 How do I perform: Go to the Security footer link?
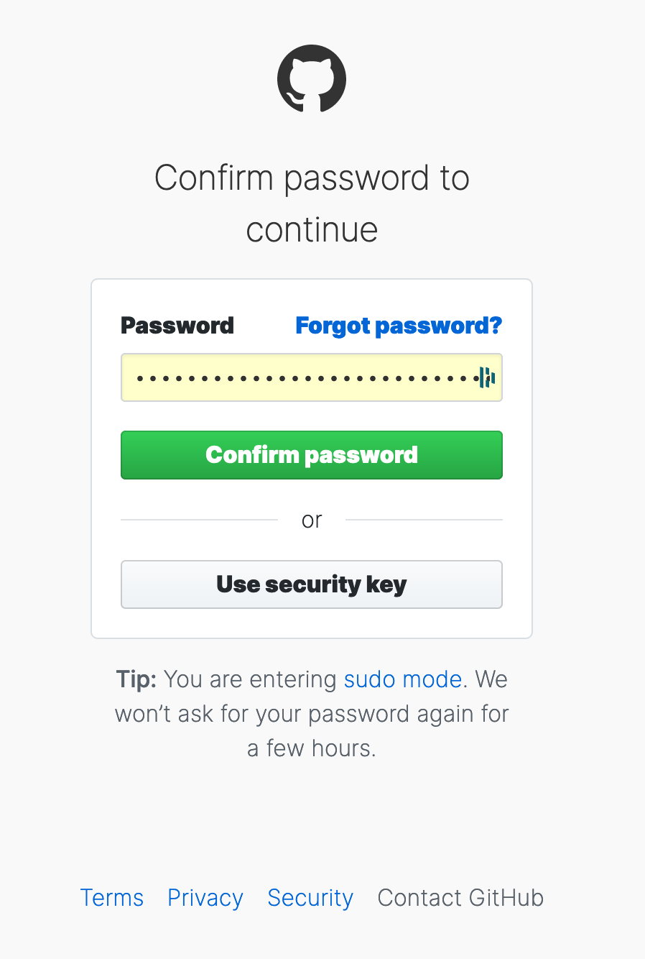pyautogui.click(x=310, y=898)
